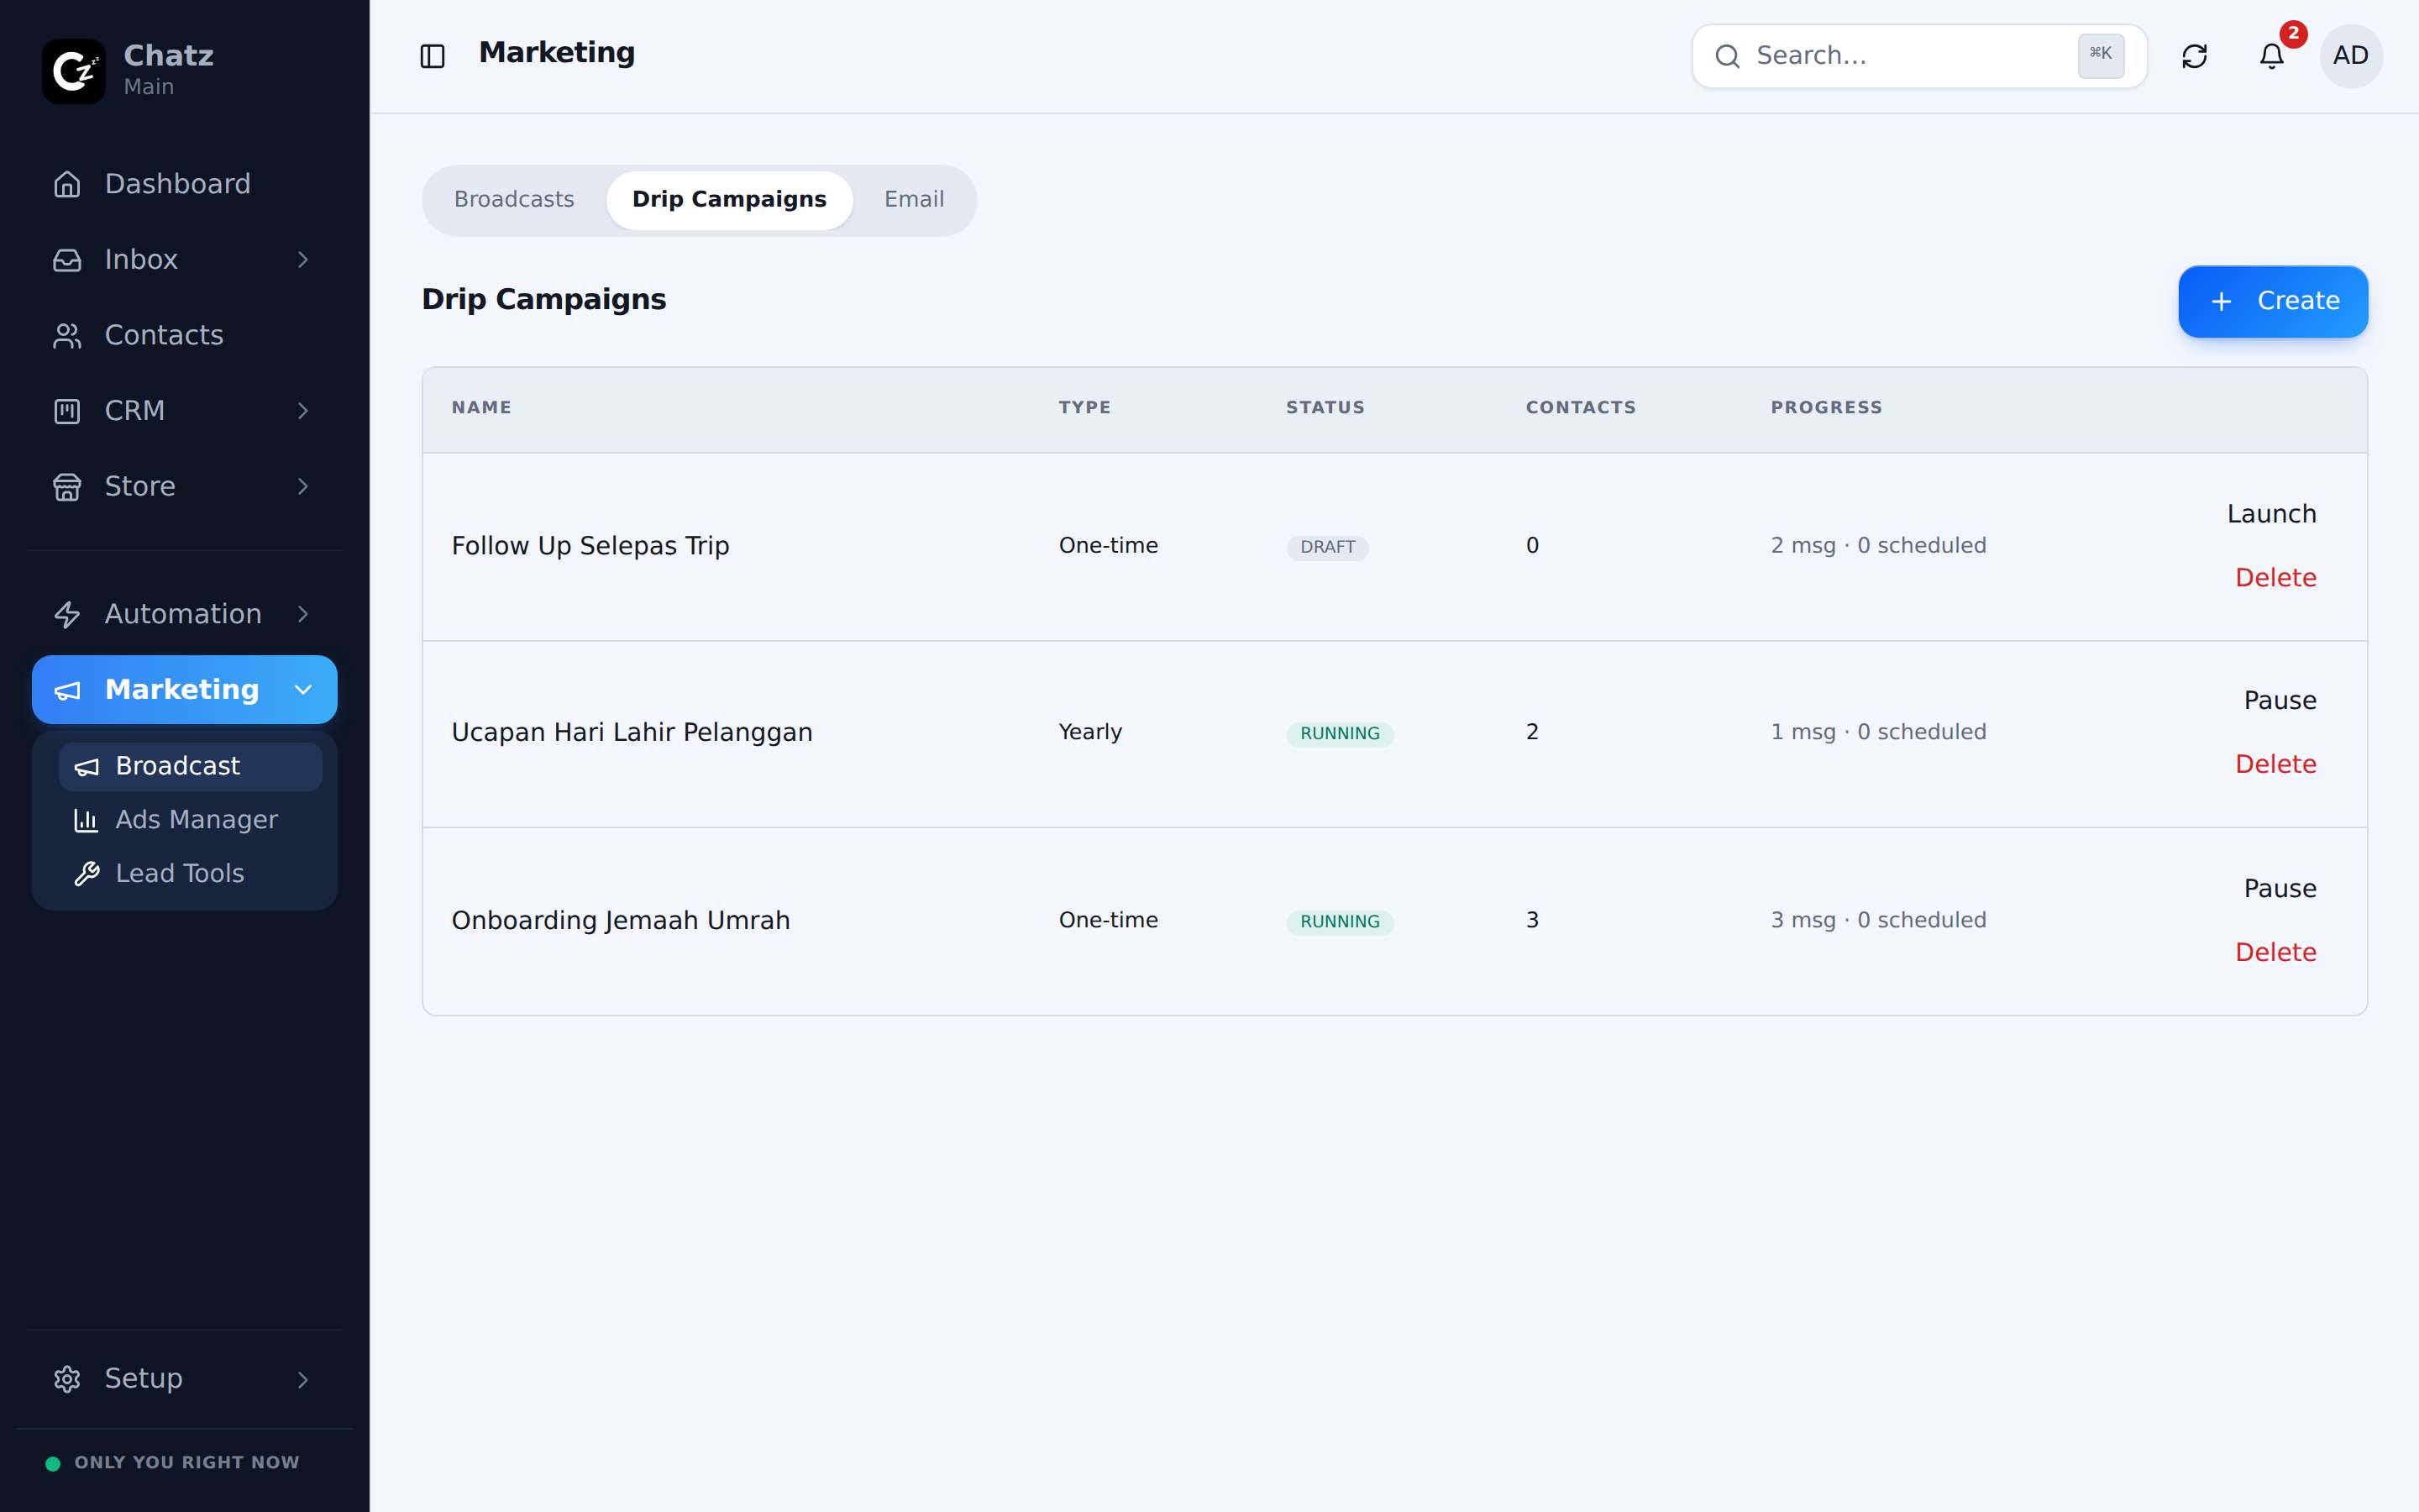Viewport: 2419px width, 1512px height.
Task: Click the Setup gear icon
Action: (x=67, y=1379)
